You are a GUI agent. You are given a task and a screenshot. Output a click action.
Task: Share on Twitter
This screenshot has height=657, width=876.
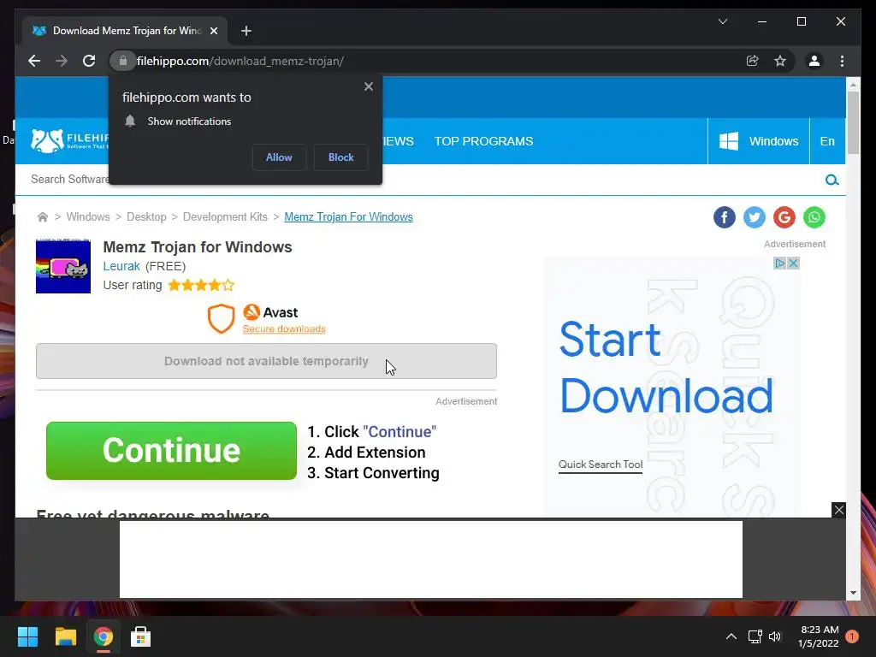755,217
